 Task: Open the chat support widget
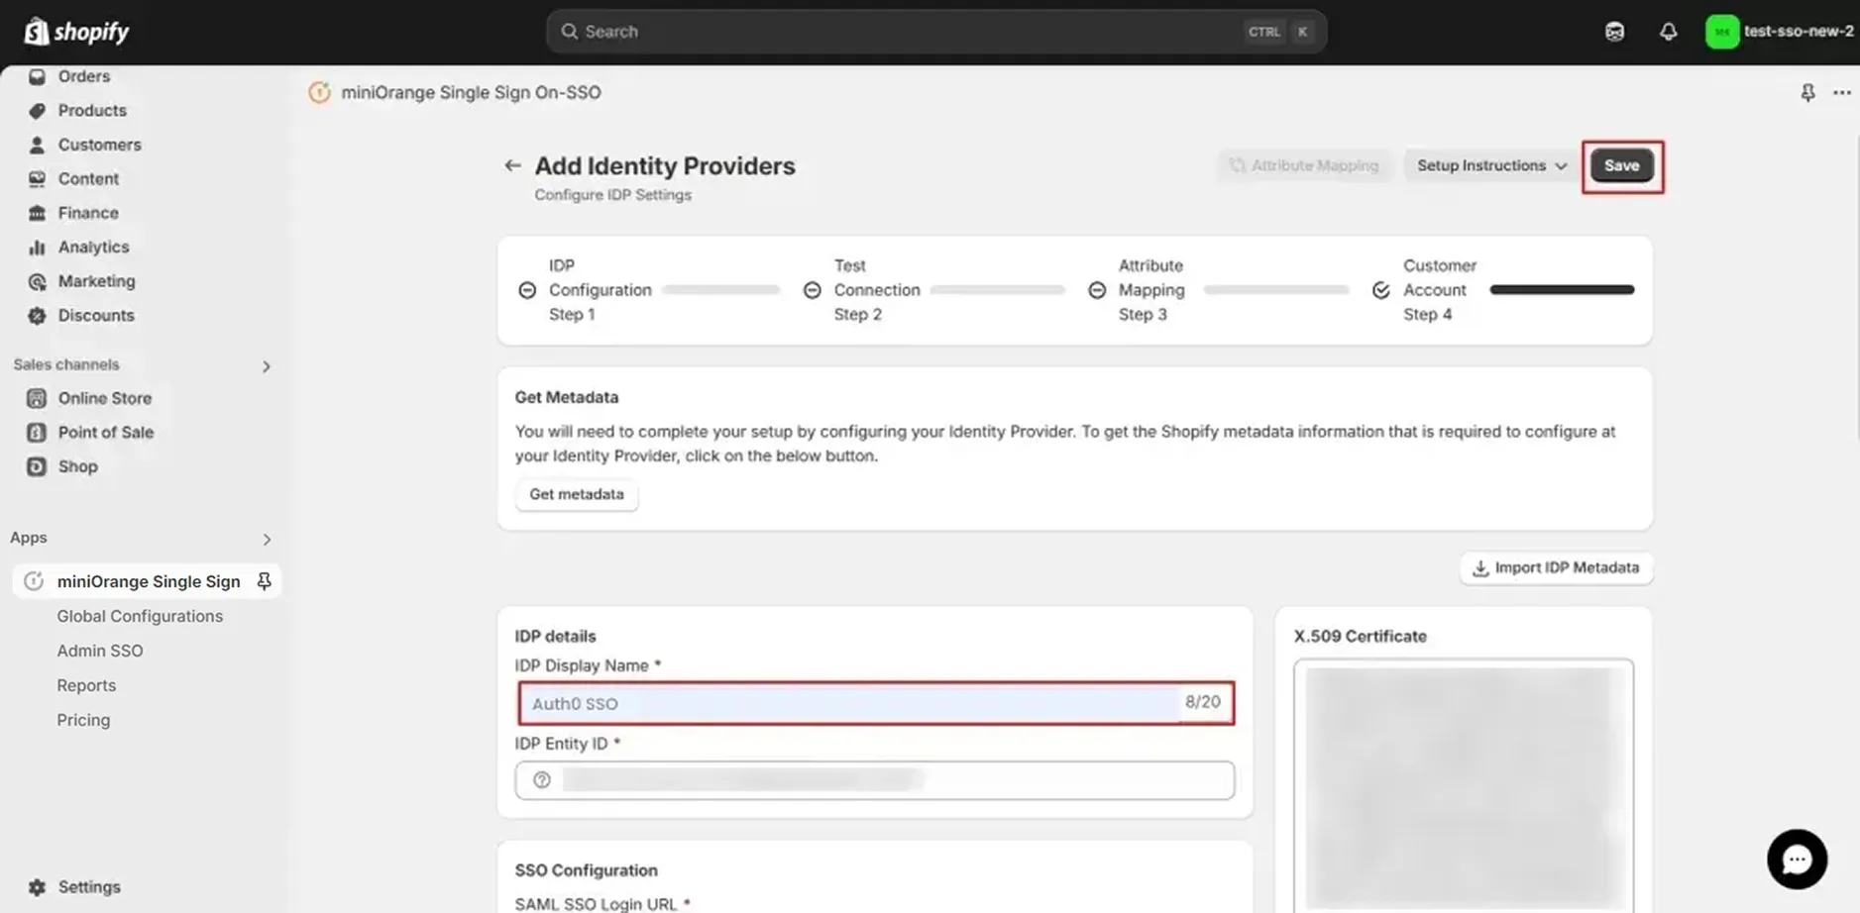click(x=1798, y=859)
